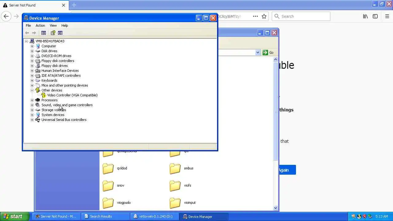Open the vioinput folder icon in Explorer
The image size is (393, 221).
(175, 203)
